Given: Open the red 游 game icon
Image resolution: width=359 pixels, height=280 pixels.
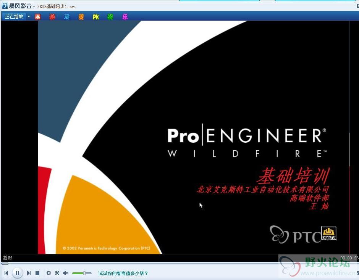Looking at the screenshot, I should [x=52, y=17].
